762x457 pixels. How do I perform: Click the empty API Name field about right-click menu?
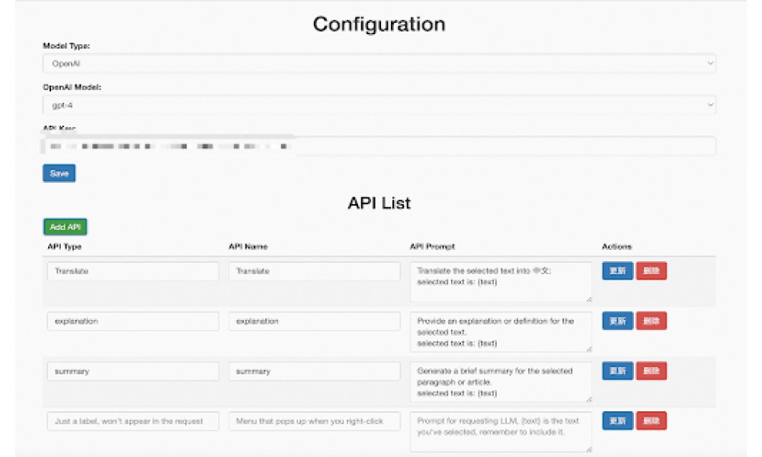click(315, 421)
